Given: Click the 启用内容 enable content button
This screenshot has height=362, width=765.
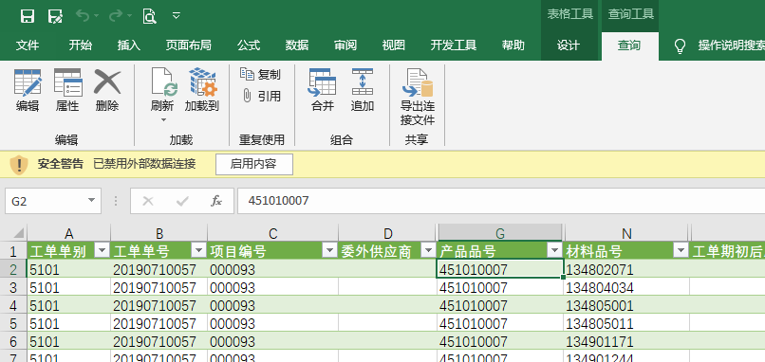Looking at the screenshot, I should pyautogui.click(x=254, y=164).
